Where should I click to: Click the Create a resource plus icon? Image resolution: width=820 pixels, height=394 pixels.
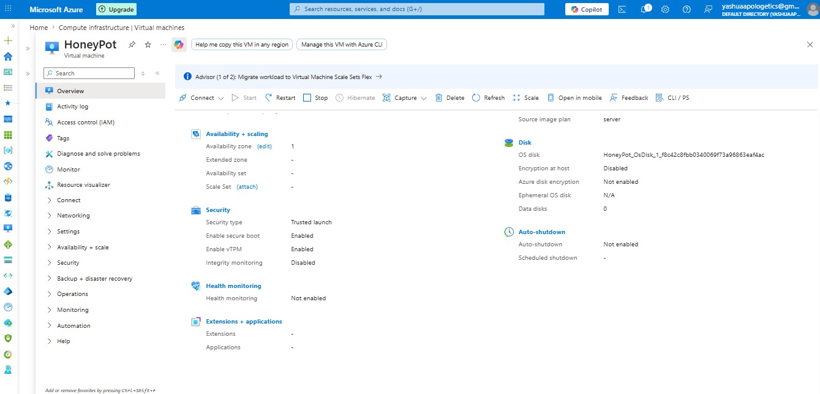[8, 40]
